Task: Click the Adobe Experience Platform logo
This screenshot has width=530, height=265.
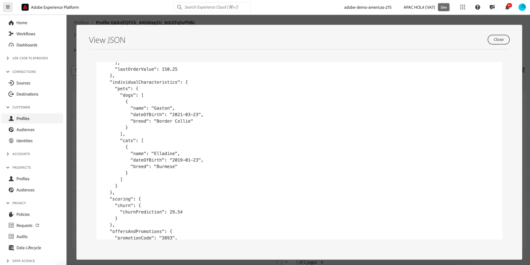Action: click(x=25, y=7)
